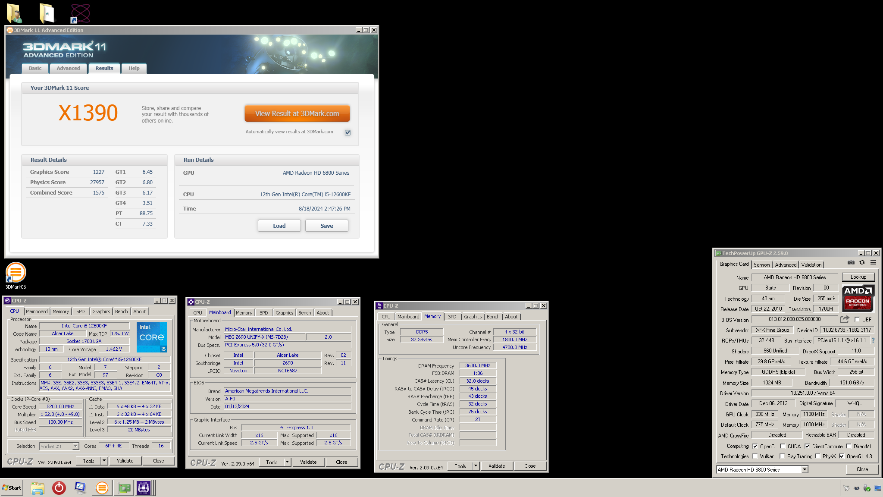The image size is (883, 497).
Task: Click the GPU-Z refresh icon
Action: 862,263
